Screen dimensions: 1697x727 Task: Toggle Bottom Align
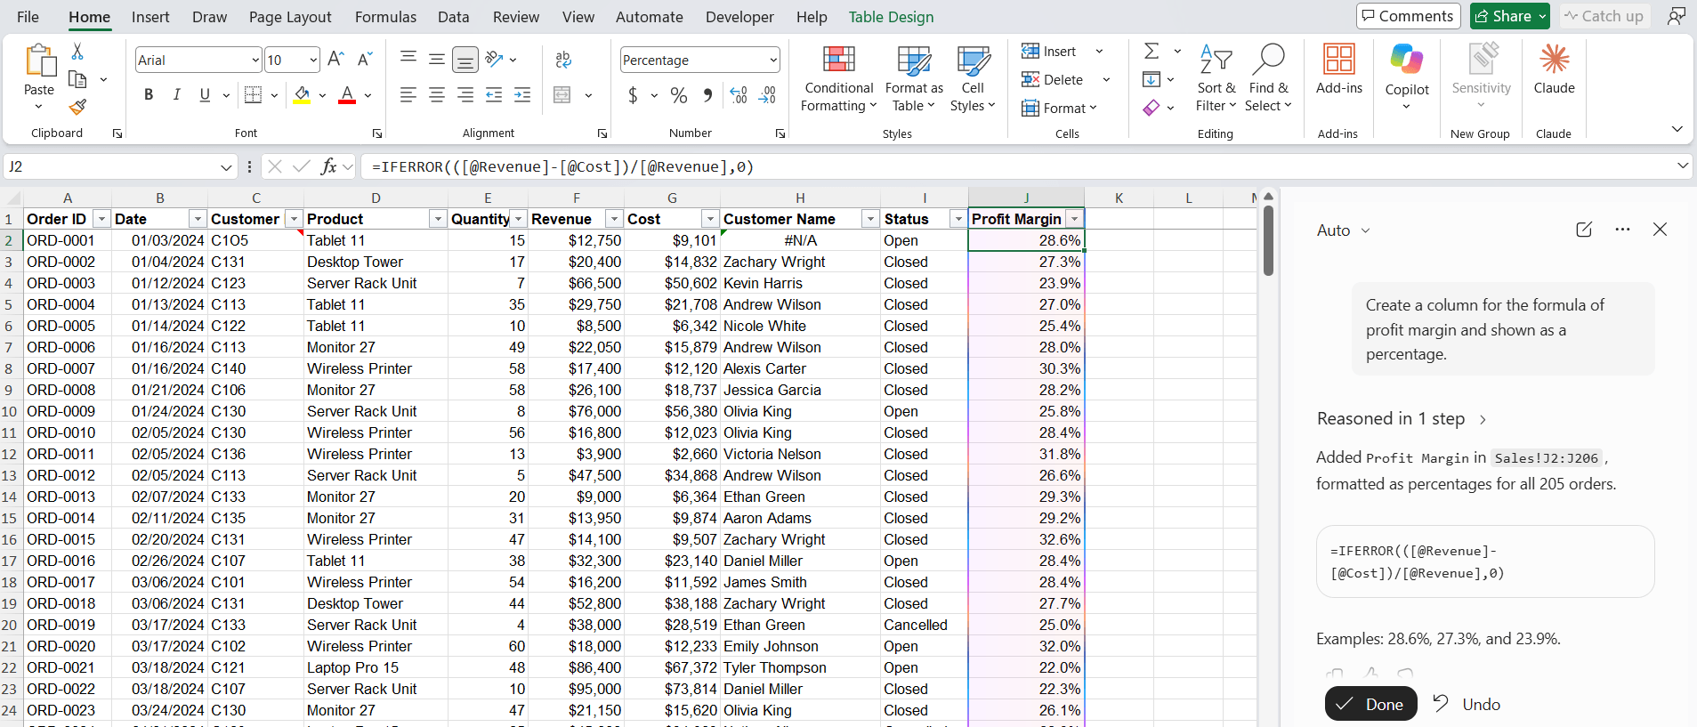(x=465, y=60)
